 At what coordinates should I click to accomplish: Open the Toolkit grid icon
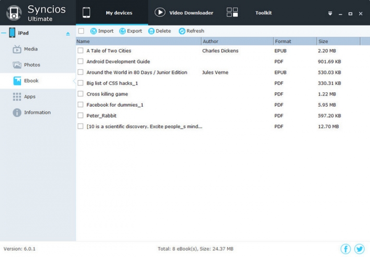(232, 13)
